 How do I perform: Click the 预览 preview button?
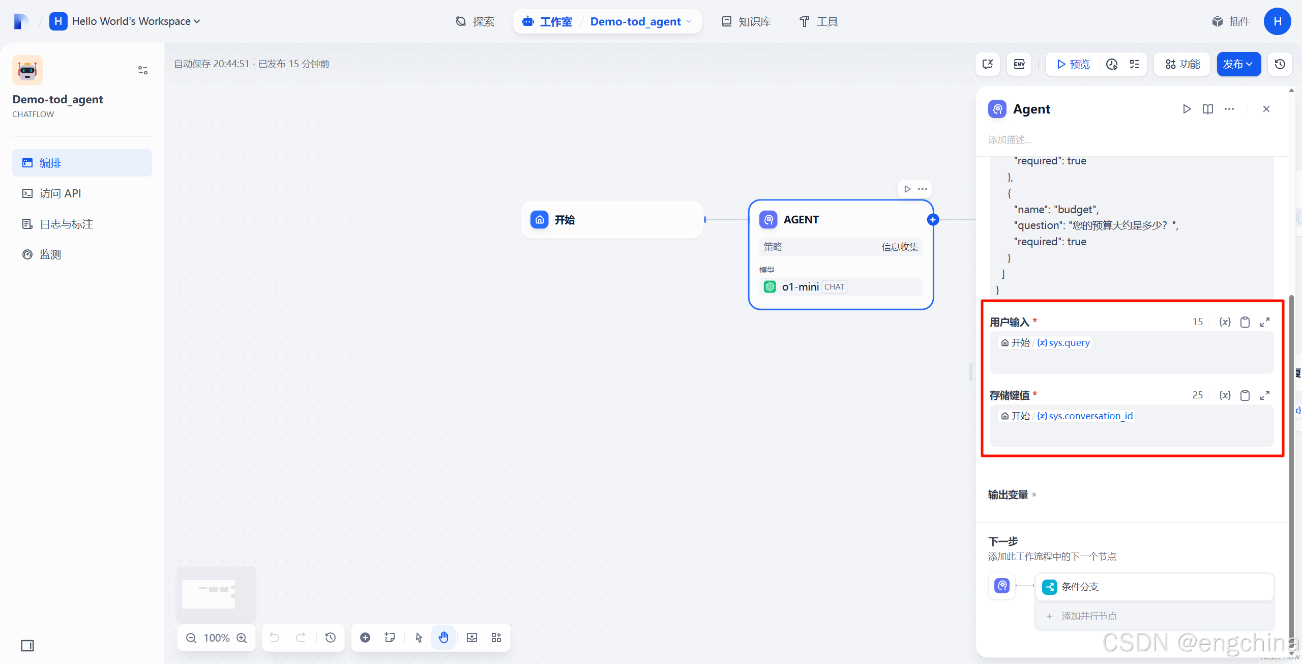[x=1073, y=64]
